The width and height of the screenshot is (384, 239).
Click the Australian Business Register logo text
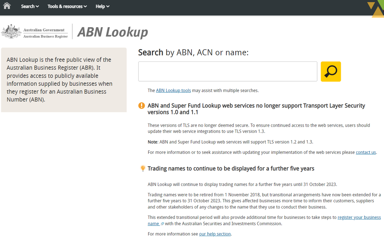45,36
